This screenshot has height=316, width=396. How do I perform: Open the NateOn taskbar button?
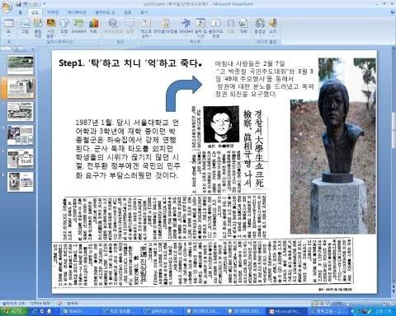click(x=80, y=311)
